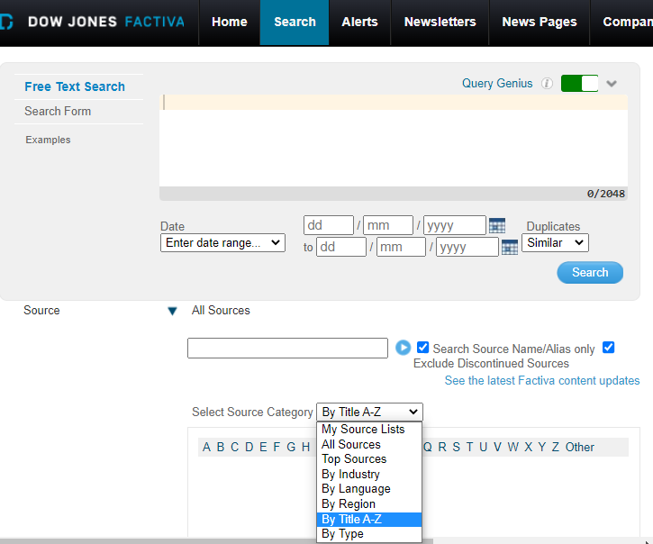Viewport: 653px width, 544px height.
Task: Filter sources by letter T
Action: [x=470, y=447]
